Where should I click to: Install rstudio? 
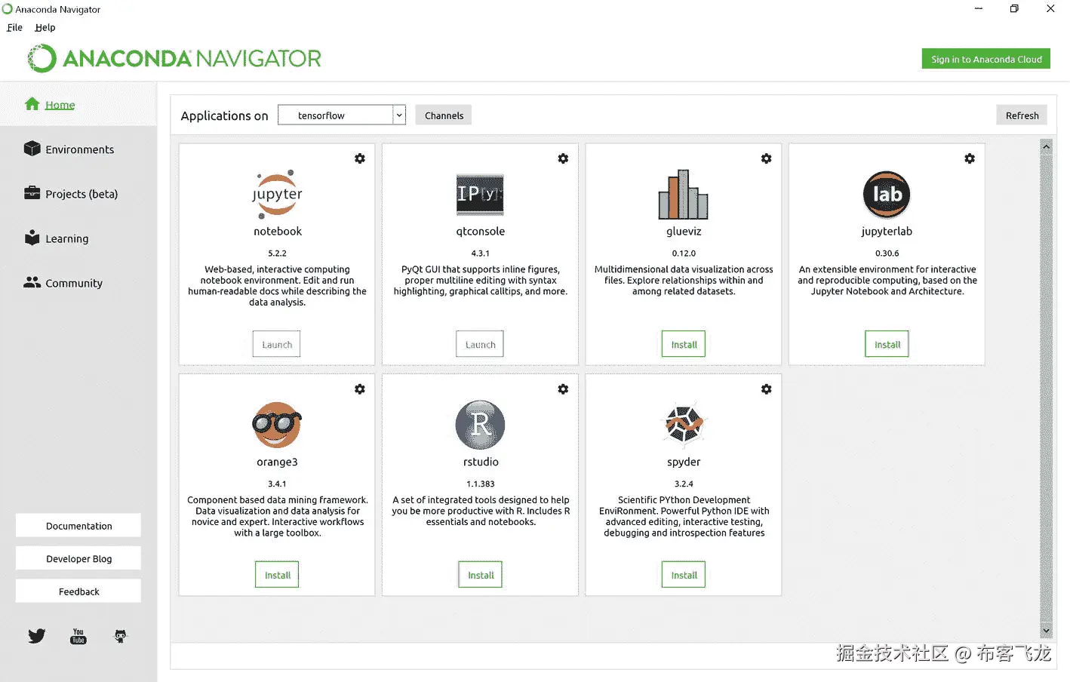coord(480,575)
